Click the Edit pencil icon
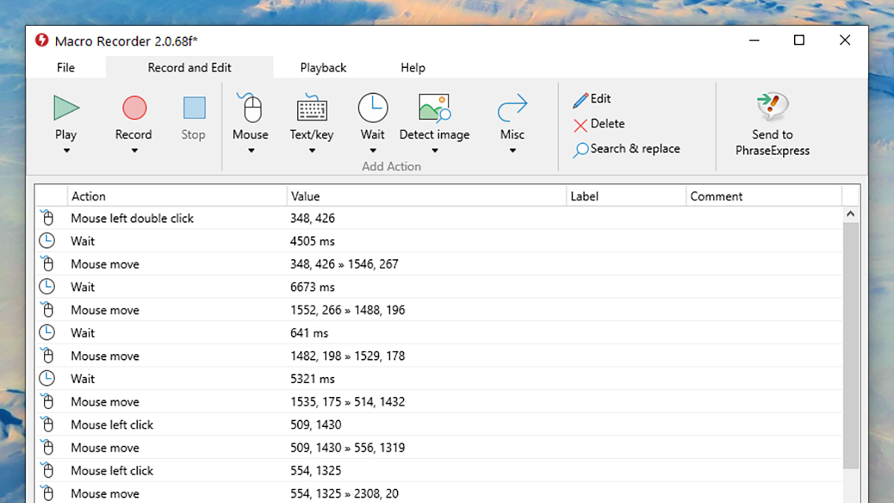Image resolution: width=894 pixels, height=503 pixels. click(580, 100)
